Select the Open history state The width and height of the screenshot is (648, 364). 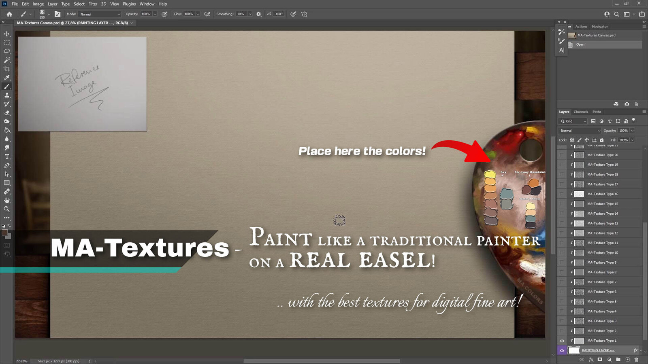pos(604,44)
